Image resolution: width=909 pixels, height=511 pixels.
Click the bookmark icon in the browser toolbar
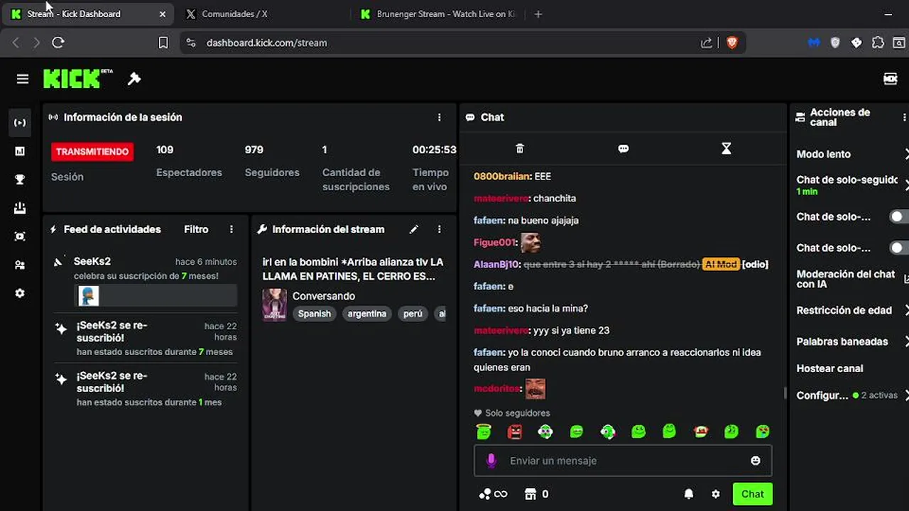(163, 43)
